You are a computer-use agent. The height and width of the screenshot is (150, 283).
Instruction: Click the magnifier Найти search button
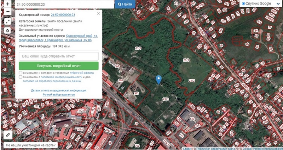pos(125,4)
